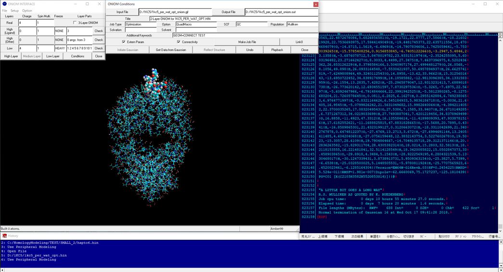Toggle the Connectivity checkbox
This screenshot has width=503, height=272.
pos(179,42)
